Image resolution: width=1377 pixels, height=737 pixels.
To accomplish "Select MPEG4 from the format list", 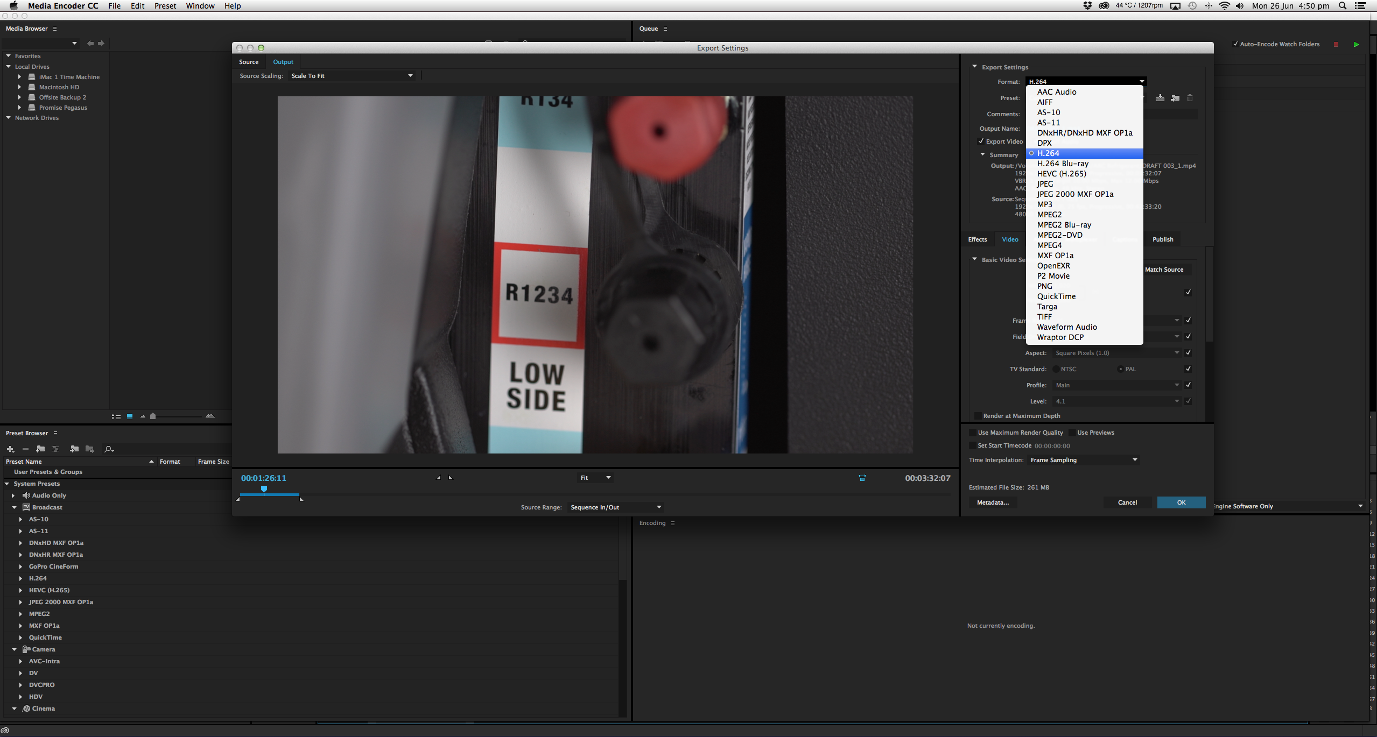I will [x=1049, y=245].
